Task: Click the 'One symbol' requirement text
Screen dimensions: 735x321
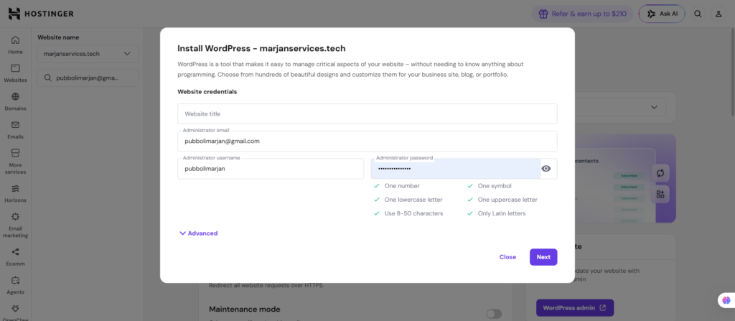Action: 495,186
